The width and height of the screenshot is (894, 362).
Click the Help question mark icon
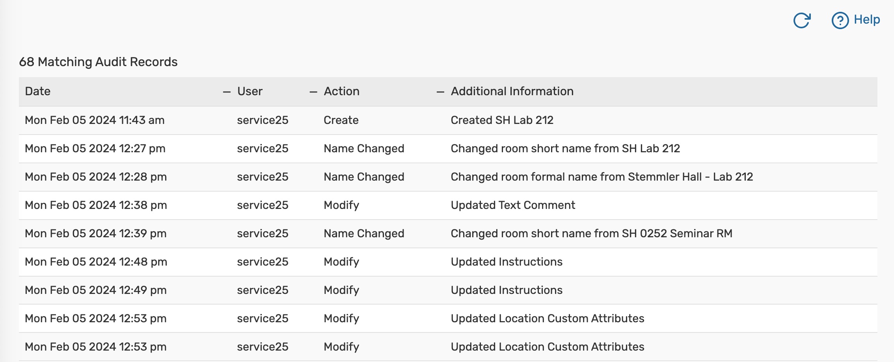[840, 20]
